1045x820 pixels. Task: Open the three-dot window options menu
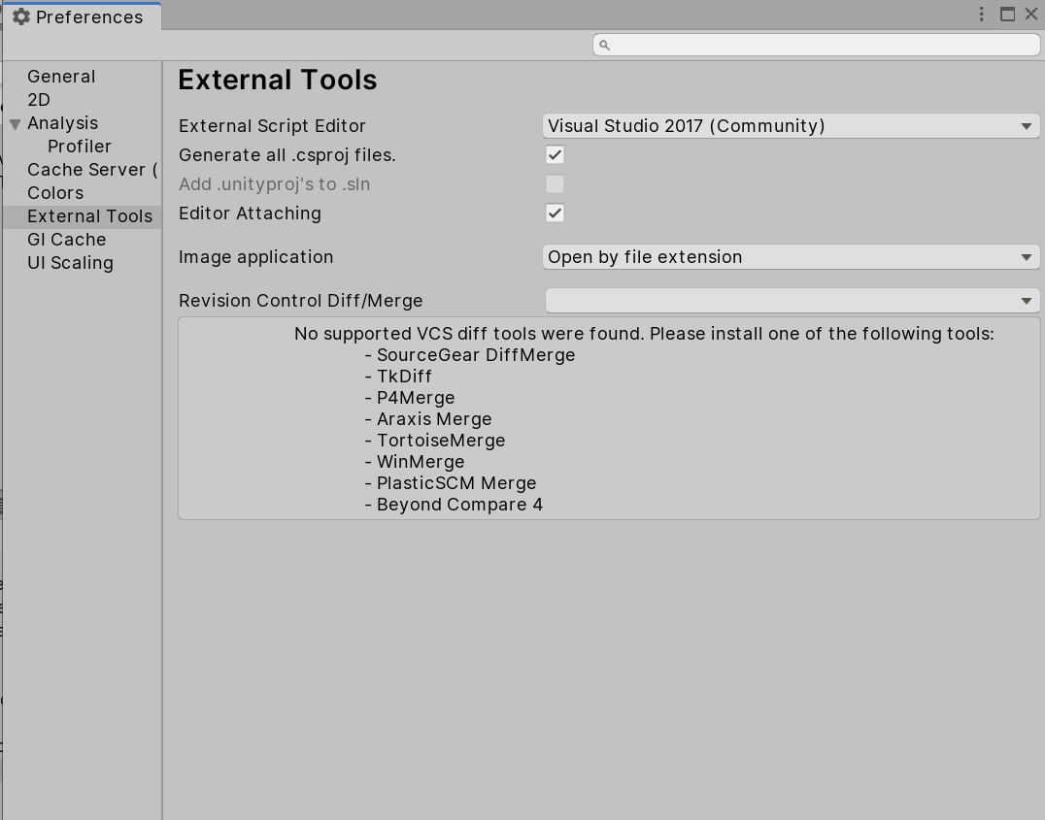point(982,14)
